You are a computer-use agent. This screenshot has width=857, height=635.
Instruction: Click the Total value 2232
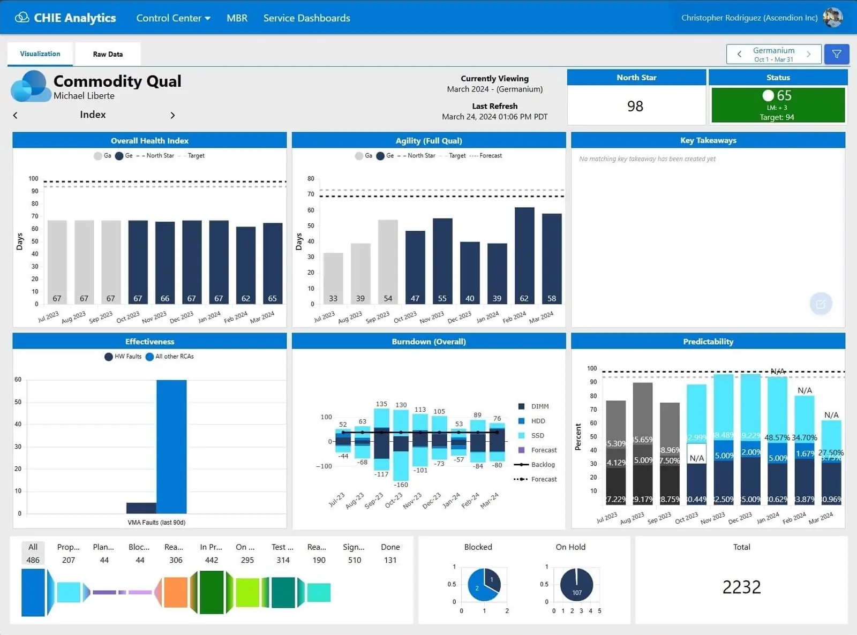pos(741,587)
